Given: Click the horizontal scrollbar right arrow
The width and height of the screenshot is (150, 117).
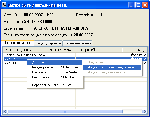Looking at the screenshot, I should tap(144, 112).
